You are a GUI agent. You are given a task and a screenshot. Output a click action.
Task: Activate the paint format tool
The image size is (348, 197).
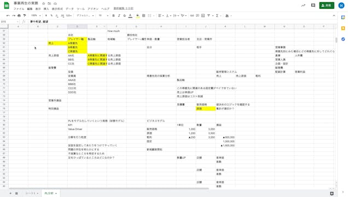[x=25, y=15]
